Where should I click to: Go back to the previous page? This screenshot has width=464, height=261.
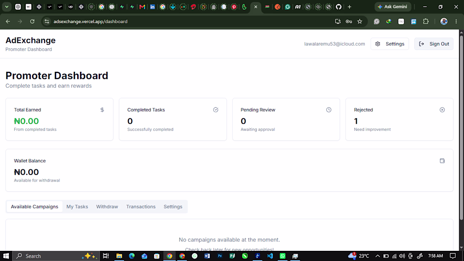point(8,22)
